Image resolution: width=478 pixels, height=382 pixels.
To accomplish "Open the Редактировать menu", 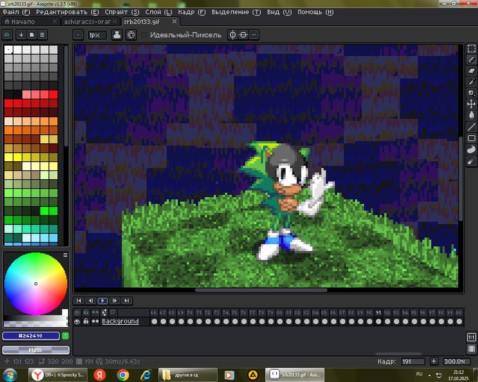I will point(67,12).
